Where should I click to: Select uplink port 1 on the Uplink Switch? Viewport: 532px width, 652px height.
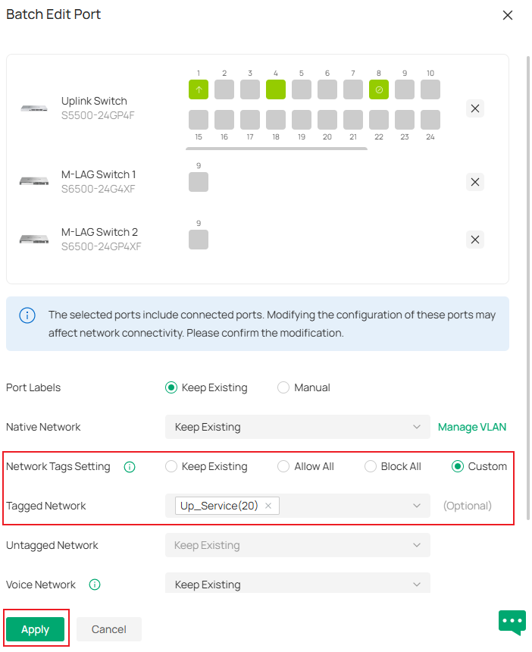(198, 89)
